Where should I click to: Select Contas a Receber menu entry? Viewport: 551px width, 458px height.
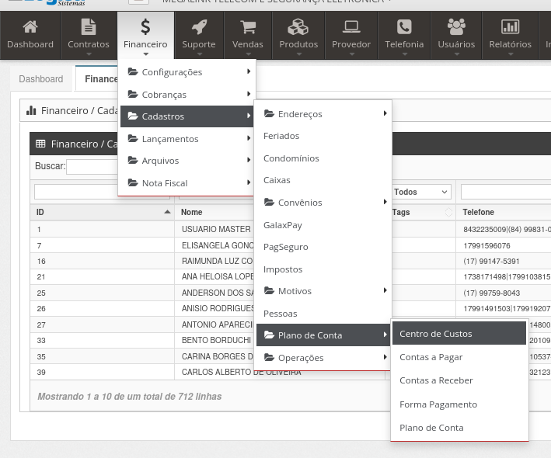click(459, 380)
